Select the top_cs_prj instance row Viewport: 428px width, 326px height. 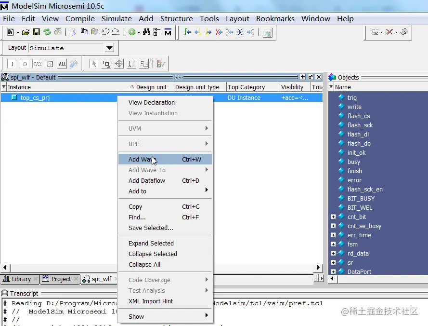(x=162, y=97)
